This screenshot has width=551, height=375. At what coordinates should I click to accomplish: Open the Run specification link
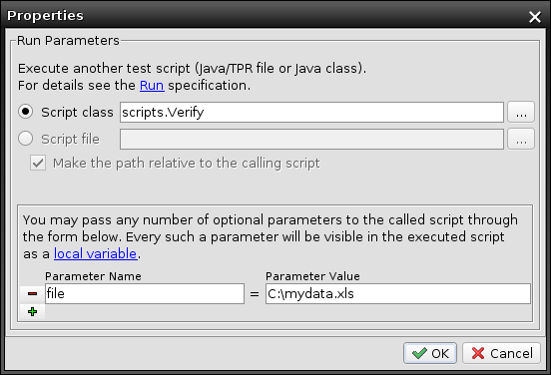point(152,86)
